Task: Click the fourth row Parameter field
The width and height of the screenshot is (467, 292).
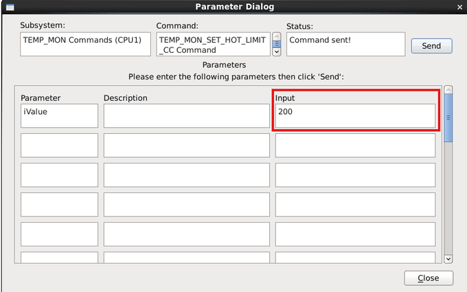Action: 59,205
